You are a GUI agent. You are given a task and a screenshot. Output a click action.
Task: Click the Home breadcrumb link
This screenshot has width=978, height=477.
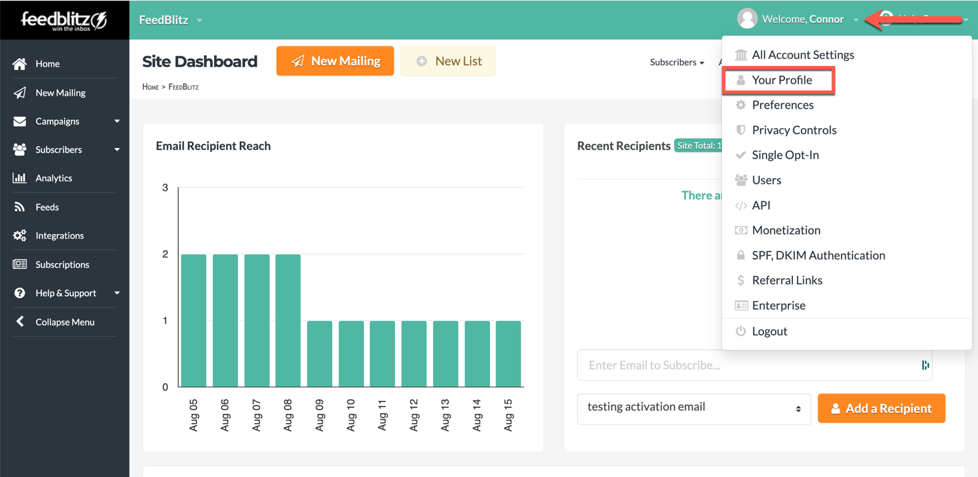pos(151,87)
